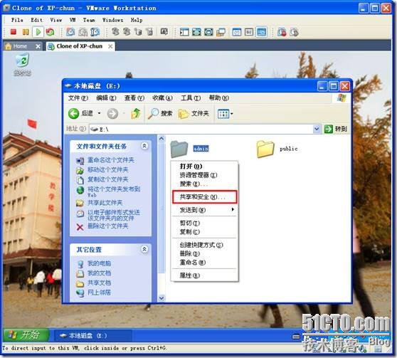This screenshot has height=358, width=397.
Task: Choose 创建快捷方式(S) in context menu
Action: (x=204, y=245)
